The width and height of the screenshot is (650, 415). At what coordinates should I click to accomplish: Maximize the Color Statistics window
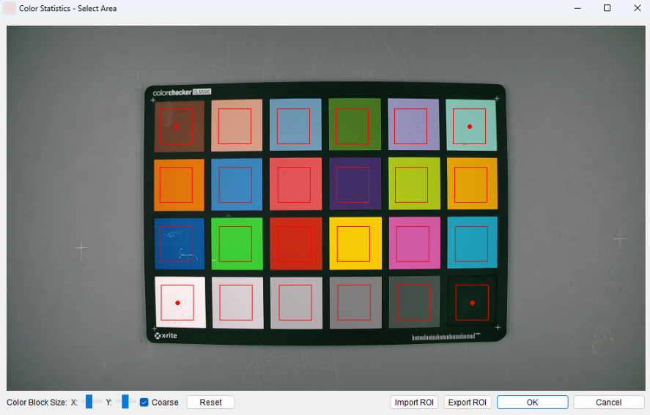click(607, 9)
